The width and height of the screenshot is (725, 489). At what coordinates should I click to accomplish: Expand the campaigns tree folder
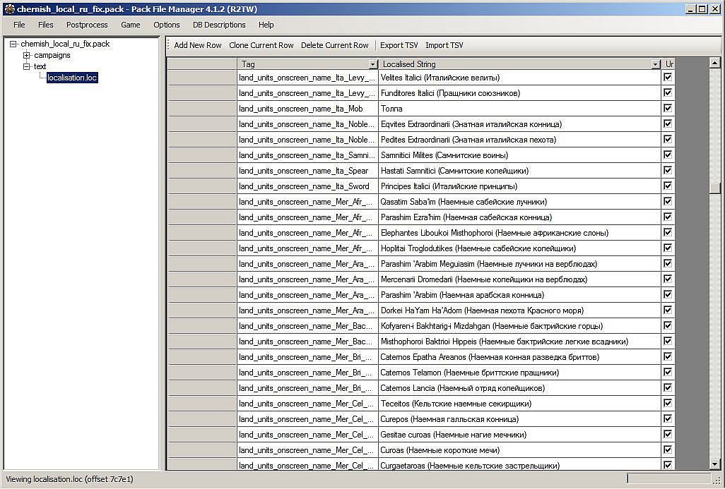(26, 55)
